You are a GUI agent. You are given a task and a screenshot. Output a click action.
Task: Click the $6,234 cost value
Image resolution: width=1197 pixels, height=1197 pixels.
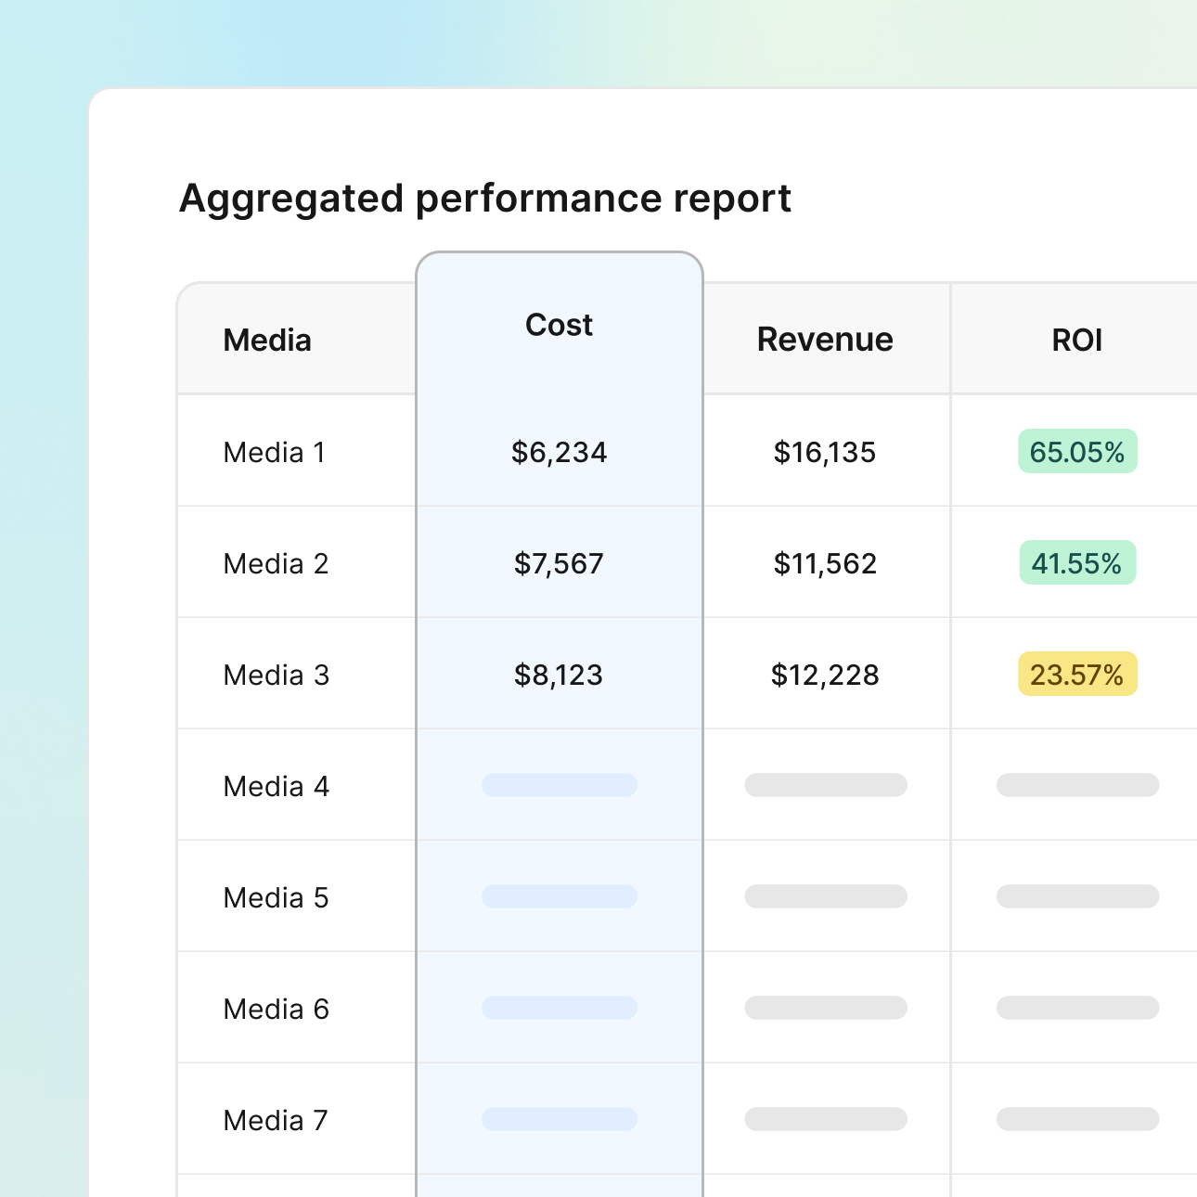(558, 452)
